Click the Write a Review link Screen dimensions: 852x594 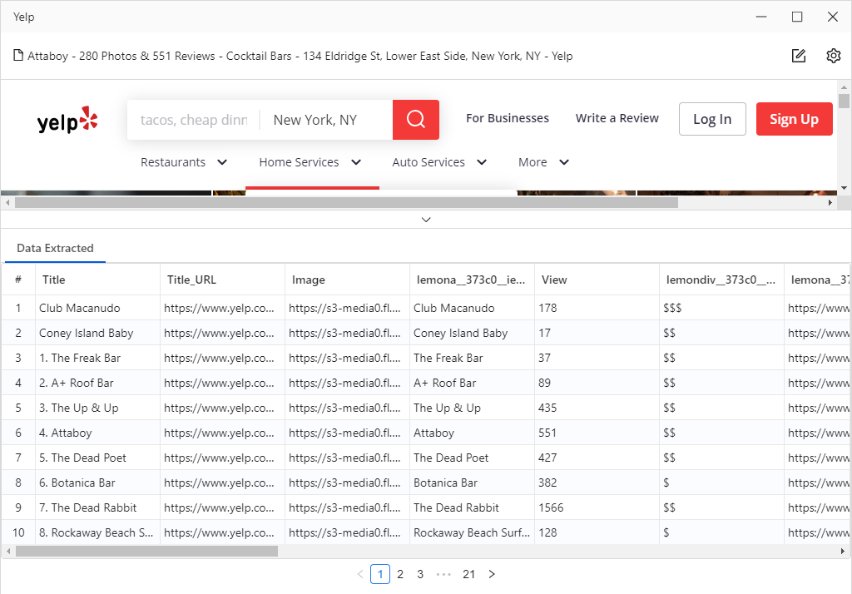pos(617,118)
